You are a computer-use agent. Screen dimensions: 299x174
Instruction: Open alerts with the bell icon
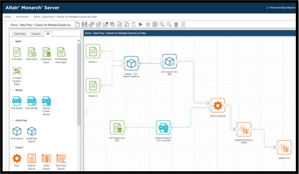pos(134,24)
